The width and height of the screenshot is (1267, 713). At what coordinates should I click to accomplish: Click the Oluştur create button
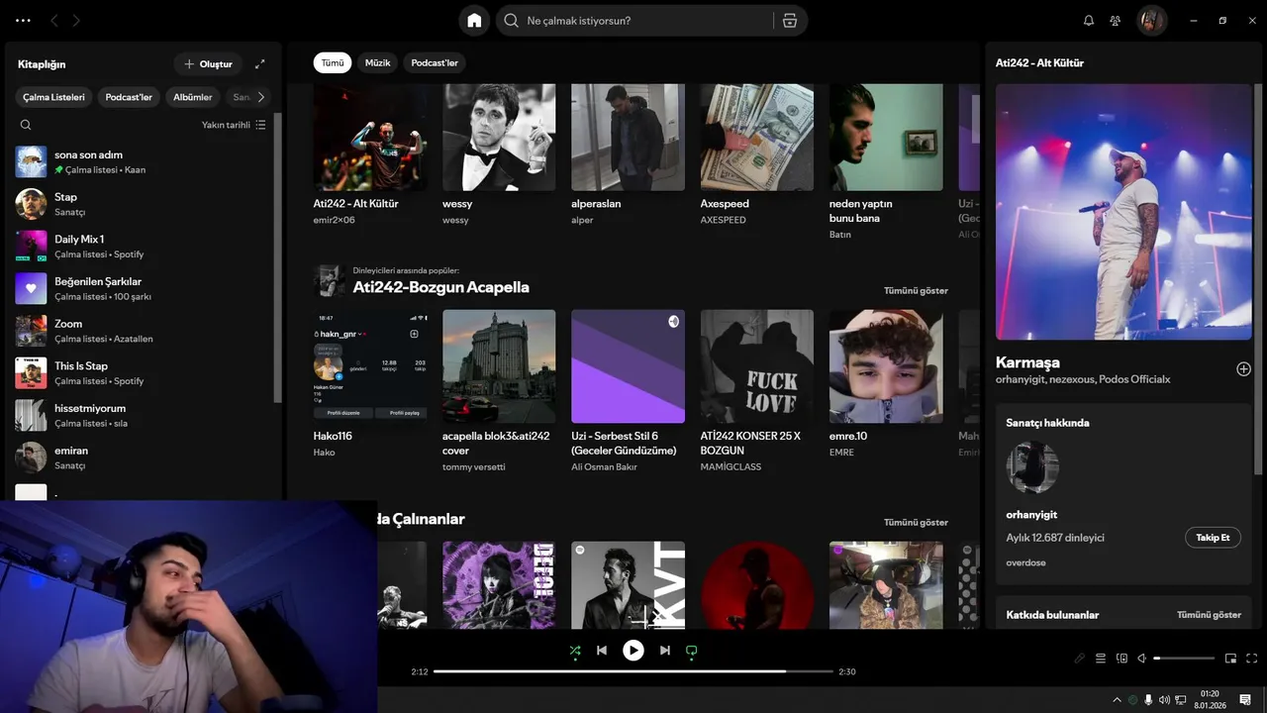point(208,64)
